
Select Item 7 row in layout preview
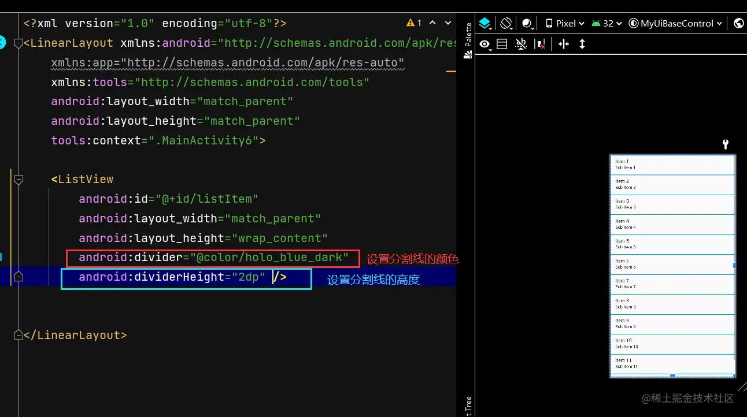pos(672,284)
